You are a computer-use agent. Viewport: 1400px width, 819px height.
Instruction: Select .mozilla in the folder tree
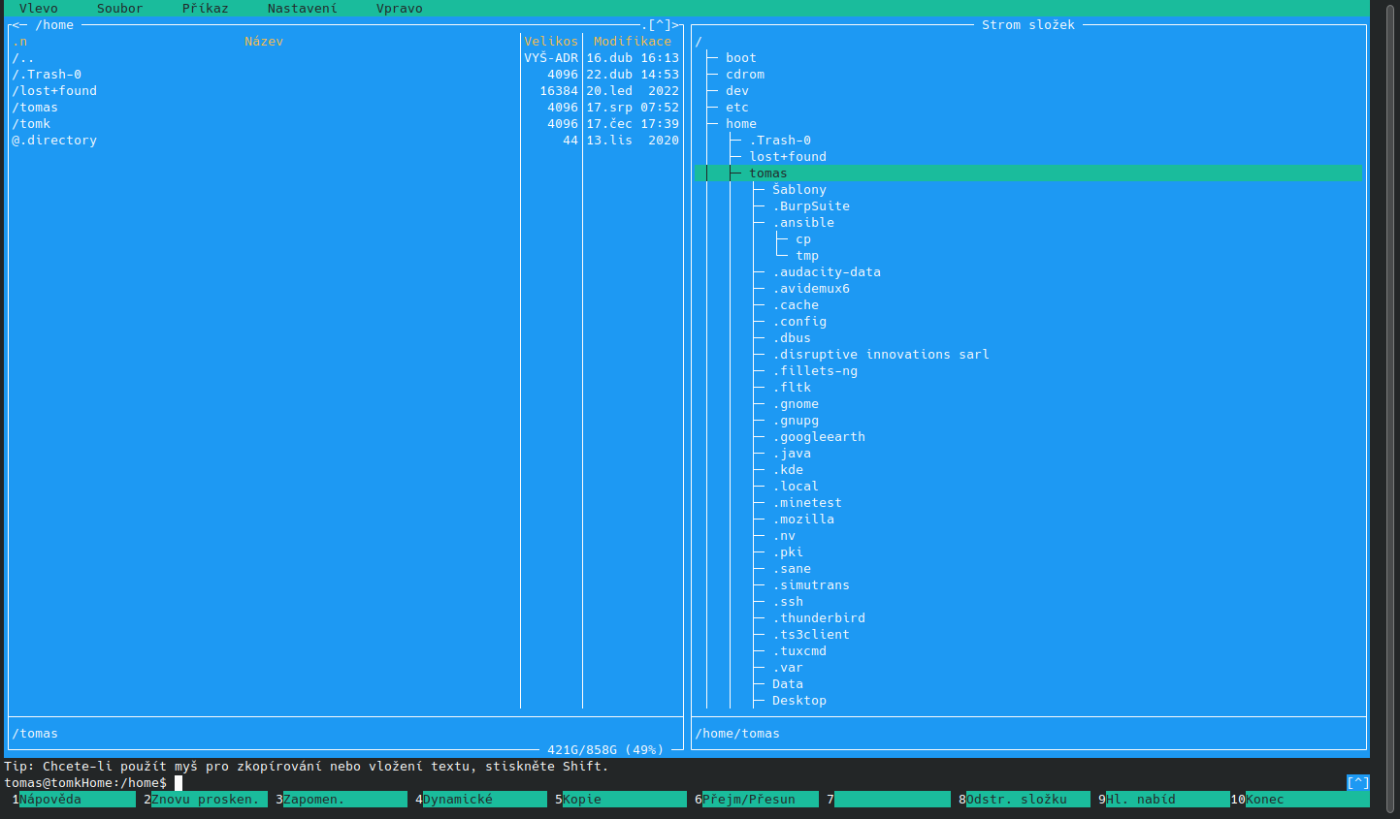(x=803, y=520)
